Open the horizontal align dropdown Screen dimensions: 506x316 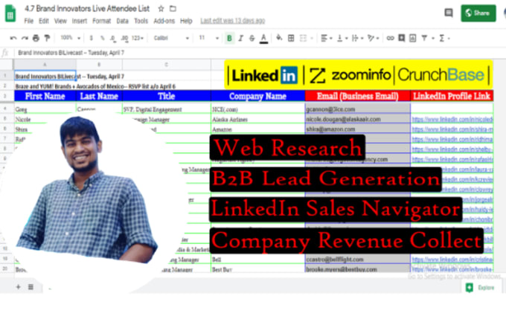[x=326, y=38]
